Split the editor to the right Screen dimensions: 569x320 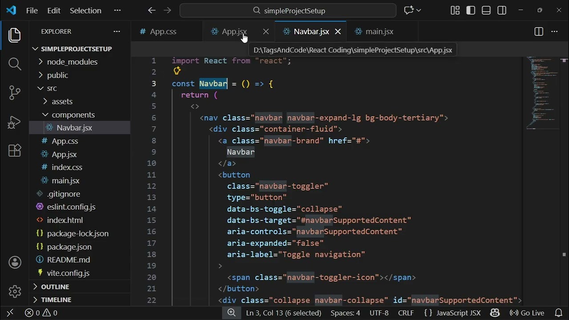point(538,32)
